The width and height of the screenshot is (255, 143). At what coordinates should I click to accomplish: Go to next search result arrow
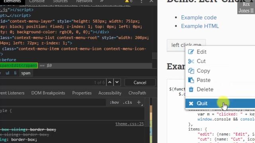117,82
